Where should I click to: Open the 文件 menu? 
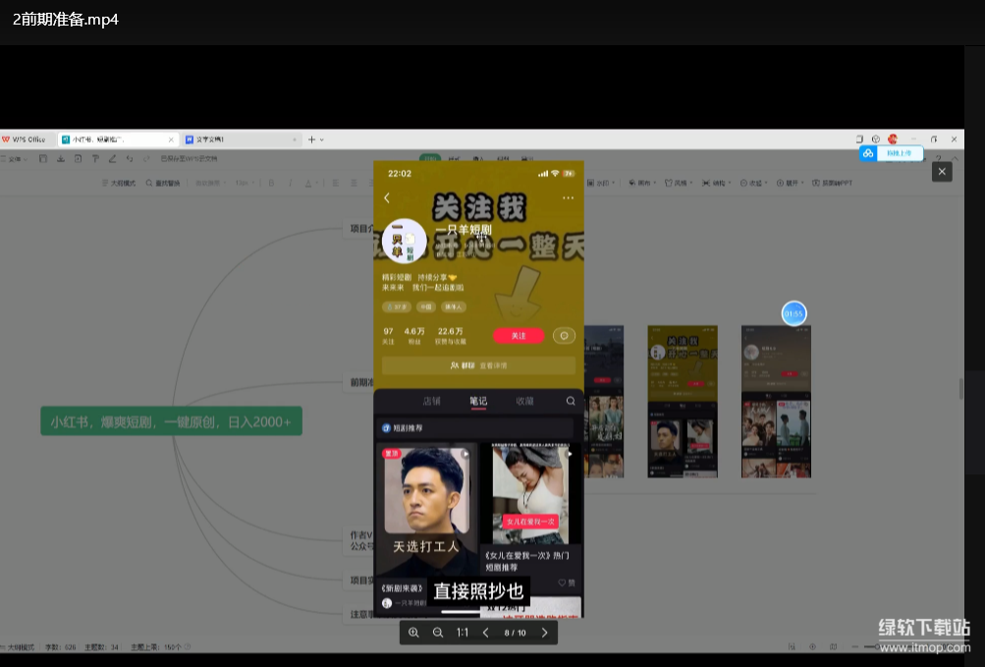point(16,159)
